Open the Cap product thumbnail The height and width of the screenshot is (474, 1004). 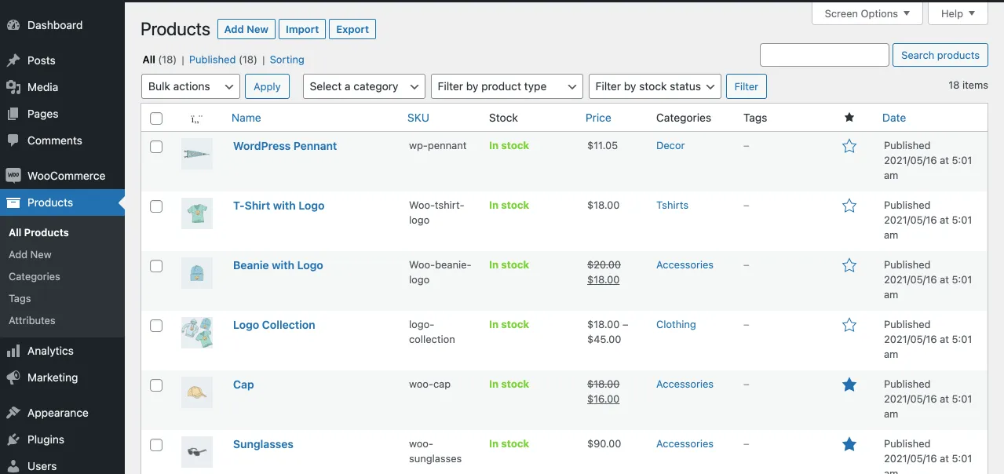[x=197, y=392]
